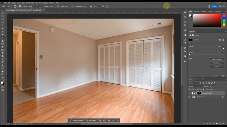The height and width of the screenshot is (127, 227).
Task: Toggle mask visibility eye in Properties
Action: click(220, 75)
